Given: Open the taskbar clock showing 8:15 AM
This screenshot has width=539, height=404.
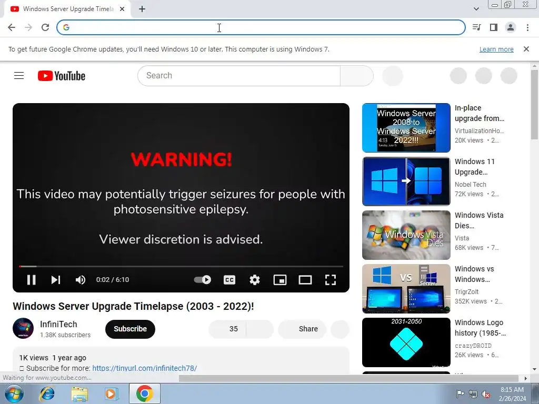Looking at the screenshot, I should coord(512,394).
